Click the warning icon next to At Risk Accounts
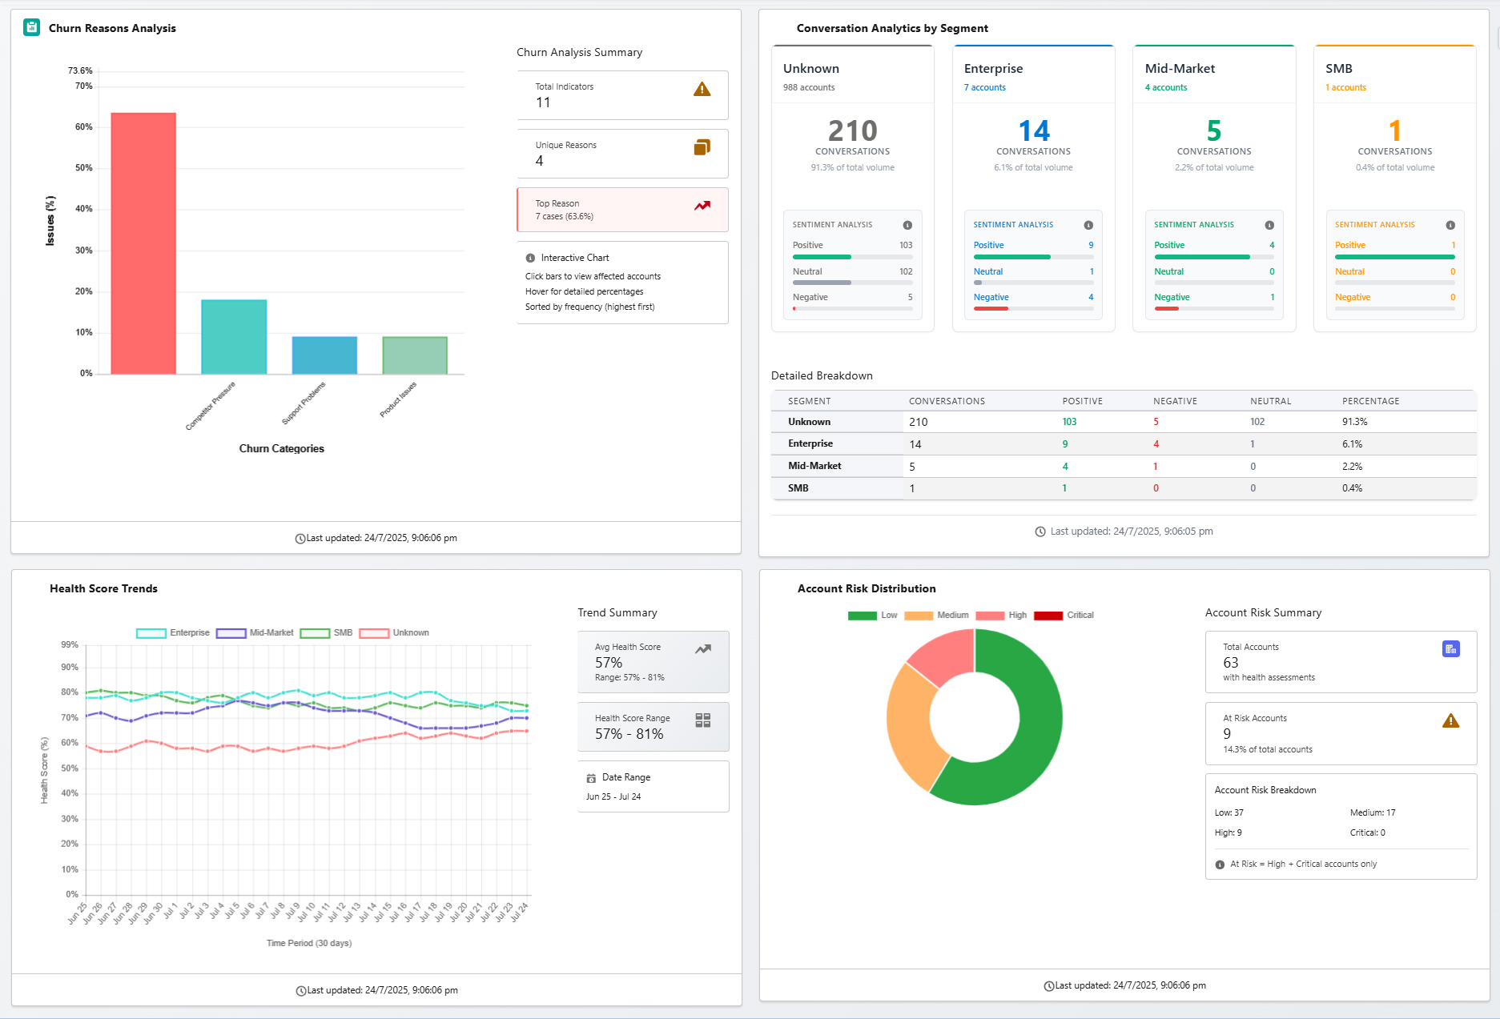The image size is (1500, 1019). coord(1451,720)
